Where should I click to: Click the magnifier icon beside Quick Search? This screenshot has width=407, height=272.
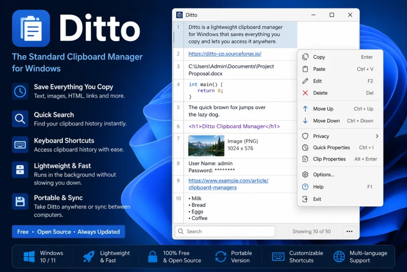(20, 119)
